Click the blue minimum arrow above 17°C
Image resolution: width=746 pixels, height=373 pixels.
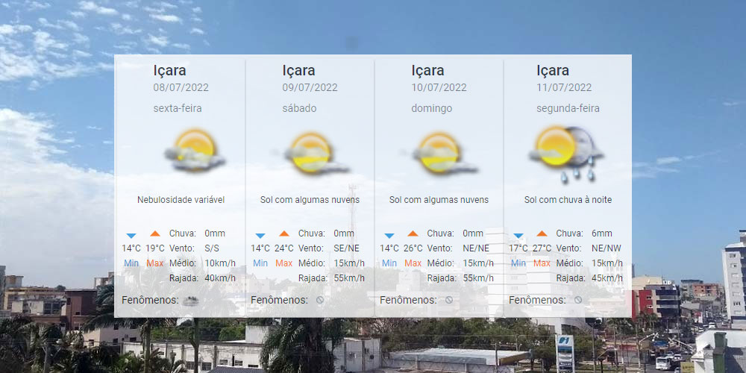(x=518, y=235)
